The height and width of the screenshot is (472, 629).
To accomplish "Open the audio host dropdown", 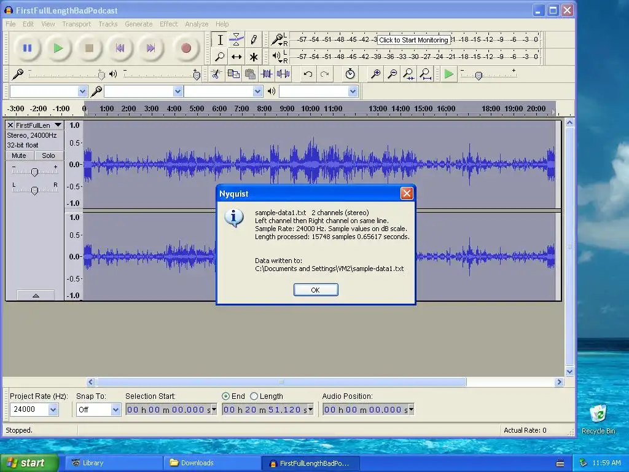I will (82, 92).
